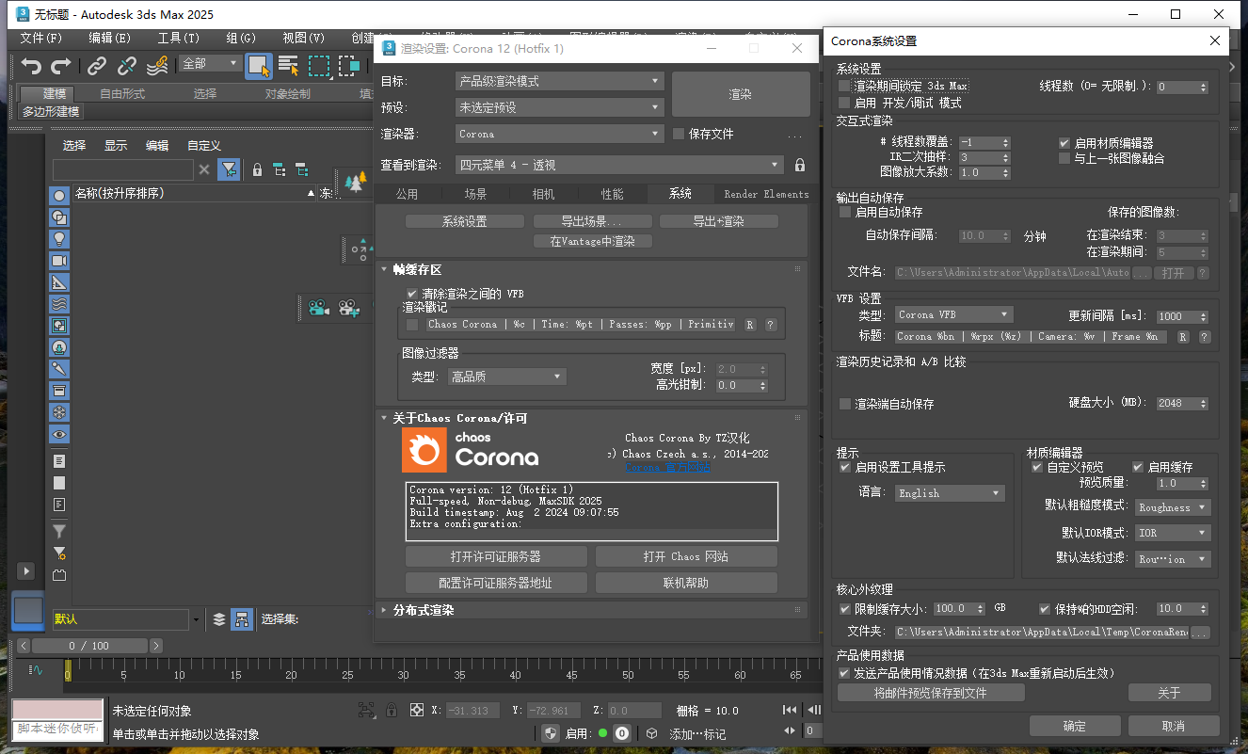Click absolute/offset transform mode icon

coord(417,710)
